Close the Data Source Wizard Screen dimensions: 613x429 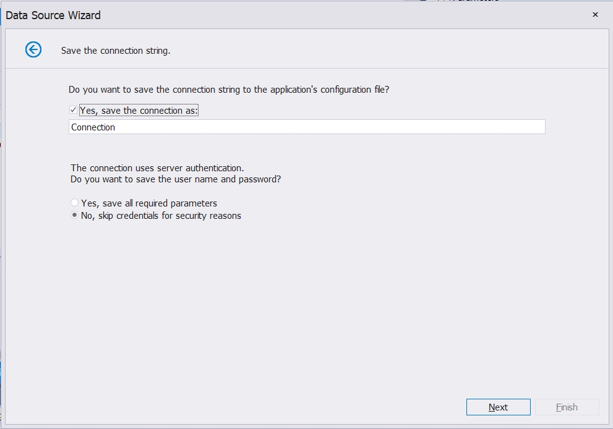594,14
